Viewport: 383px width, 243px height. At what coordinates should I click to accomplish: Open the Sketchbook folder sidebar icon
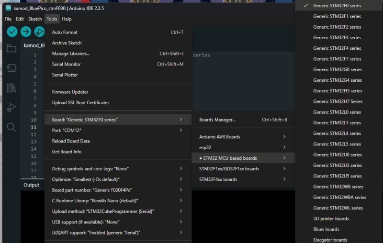pyautogui.click(x=11, y=48)
